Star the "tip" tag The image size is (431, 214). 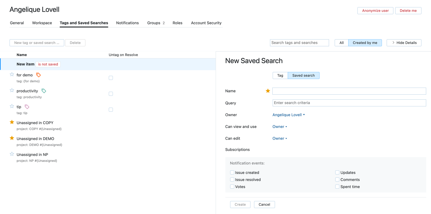tap(12, 107)
